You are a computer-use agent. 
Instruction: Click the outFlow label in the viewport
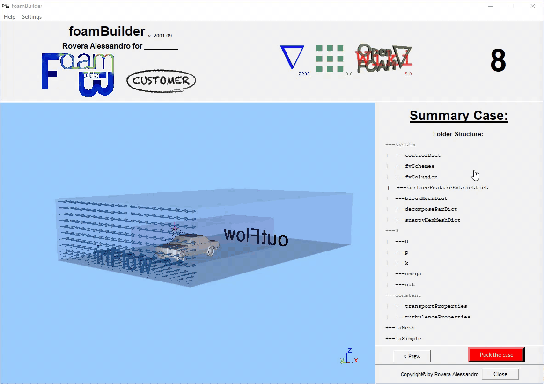[256, 237]
